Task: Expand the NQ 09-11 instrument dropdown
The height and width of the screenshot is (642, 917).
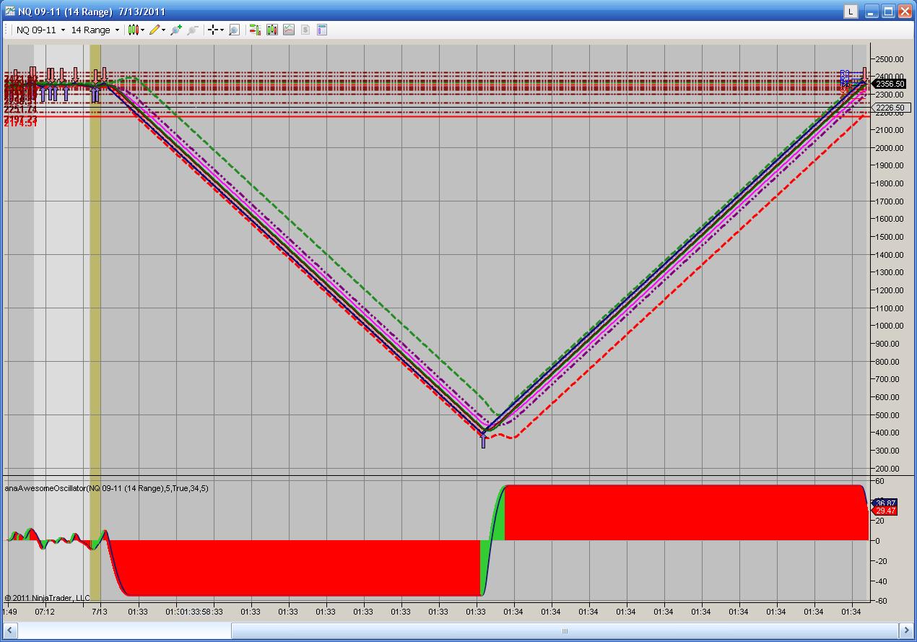Action: pyautogui.click(x=63, y=30)
